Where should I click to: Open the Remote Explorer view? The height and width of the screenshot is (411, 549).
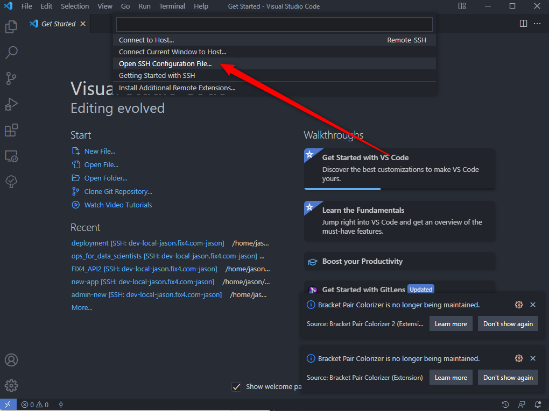pos(11,156)
